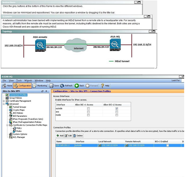Edit the selected connection profile
This screenshot has width=186, height=177.
coord(69,136)
